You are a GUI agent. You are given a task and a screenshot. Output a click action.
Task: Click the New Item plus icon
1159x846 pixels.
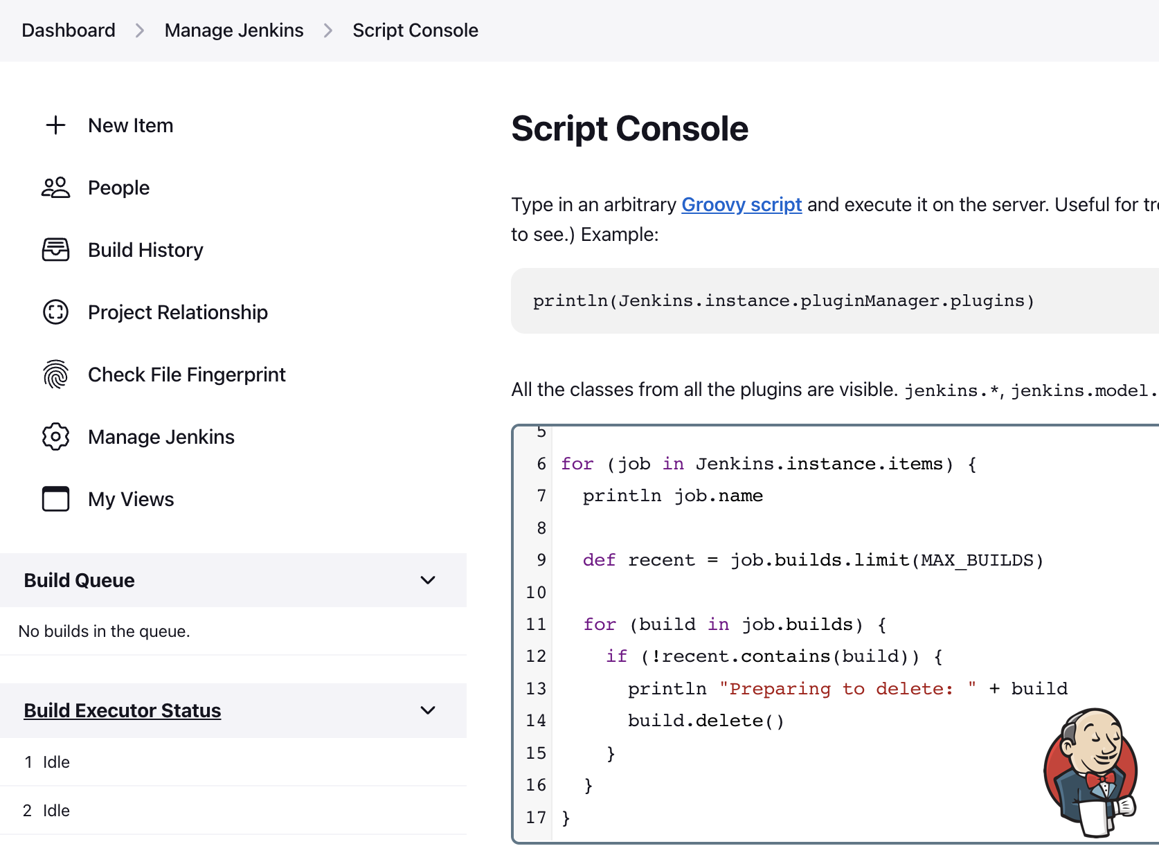coord(55,125)
